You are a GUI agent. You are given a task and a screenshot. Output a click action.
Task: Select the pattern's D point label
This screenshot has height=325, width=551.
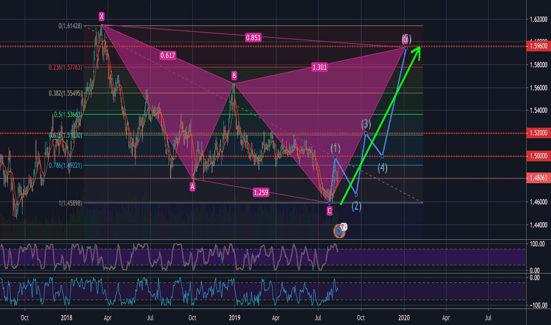coord(406,39)
